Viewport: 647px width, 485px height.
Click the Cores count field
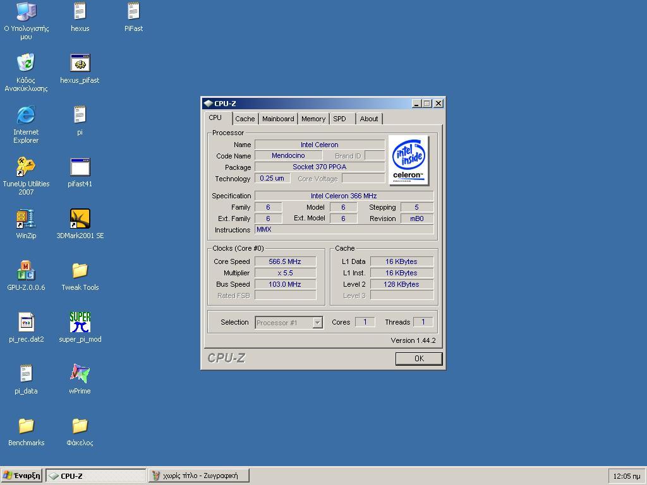(365, 321)
